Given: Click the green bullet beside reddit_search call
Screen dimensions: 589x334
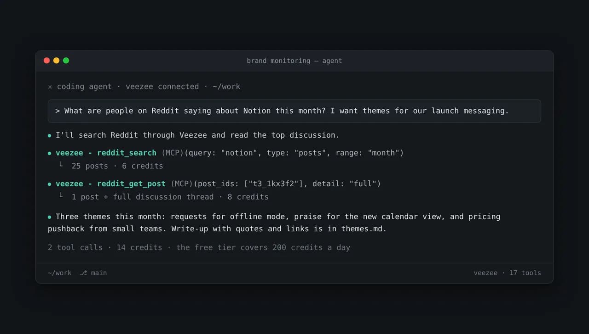Looking at the screenshot, I should 50,153.
